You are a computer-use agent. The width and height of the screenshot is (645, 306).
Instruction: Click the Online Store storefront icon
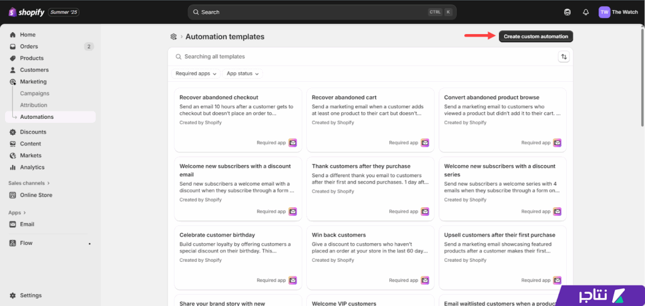[x=13, y=195]
